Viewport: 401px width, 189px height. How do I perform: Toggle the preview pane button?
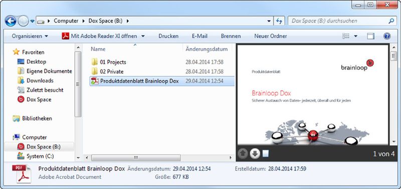pos(370,36)
